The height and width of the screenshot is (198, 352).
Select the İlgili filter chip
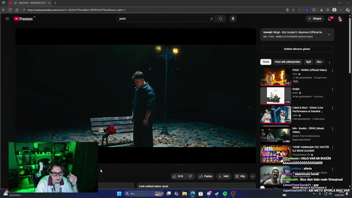coord(309,62)
